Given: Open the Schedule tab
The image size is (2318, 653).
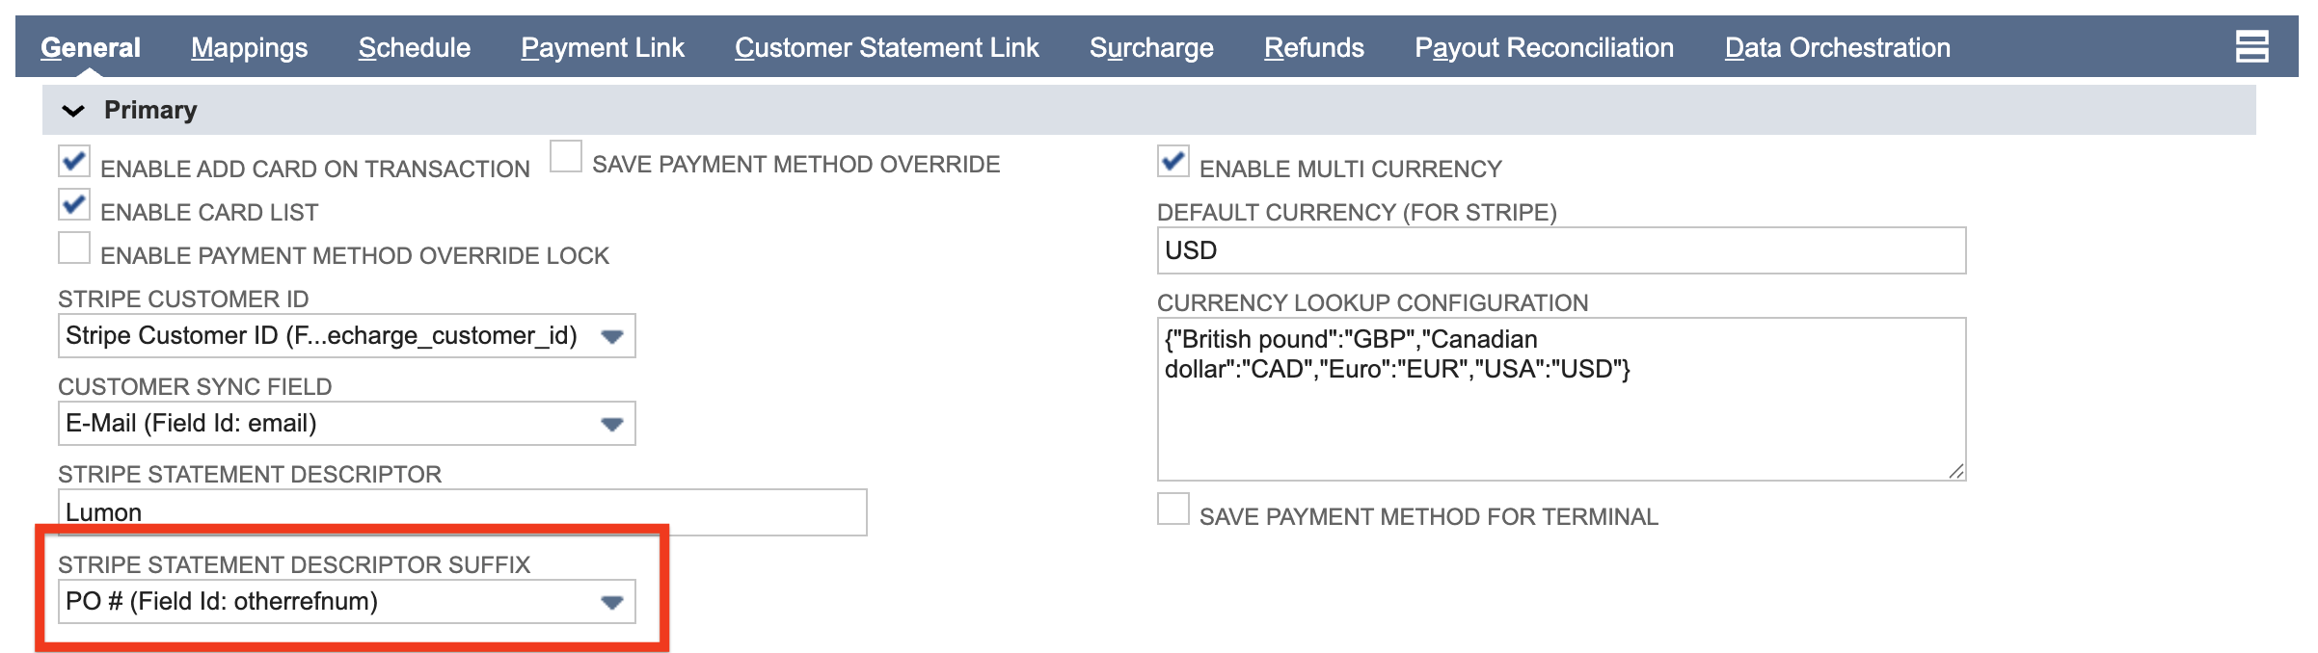Looking at the screenshot, I should (x=414, y=47).
